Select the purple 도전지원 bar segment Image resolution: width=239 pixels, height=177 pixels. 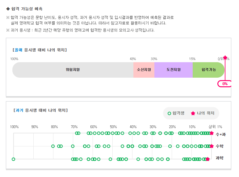tap(174, 70)
